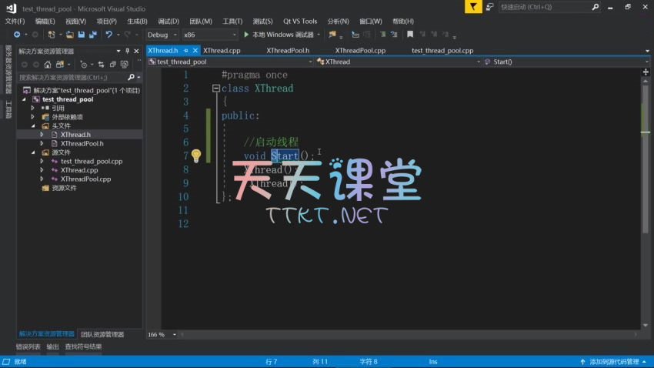Open the 调试(D) menu

[x=169, y=21]
